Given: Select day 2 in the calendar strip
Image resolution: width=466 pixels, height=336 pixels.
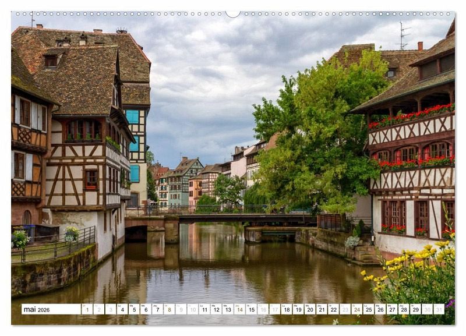Looking at the screenshot, I should (99, 309).
